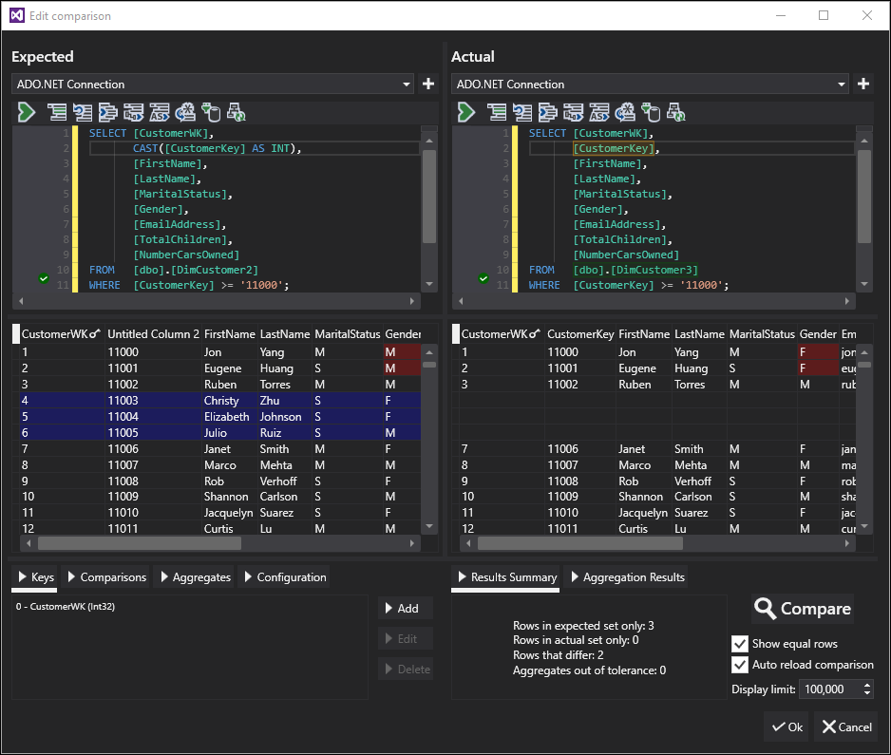Click '[dbo].[DimCustomer3]' in Actual query
The width and height of the screenshot is (891, 755).
[635, 270]
